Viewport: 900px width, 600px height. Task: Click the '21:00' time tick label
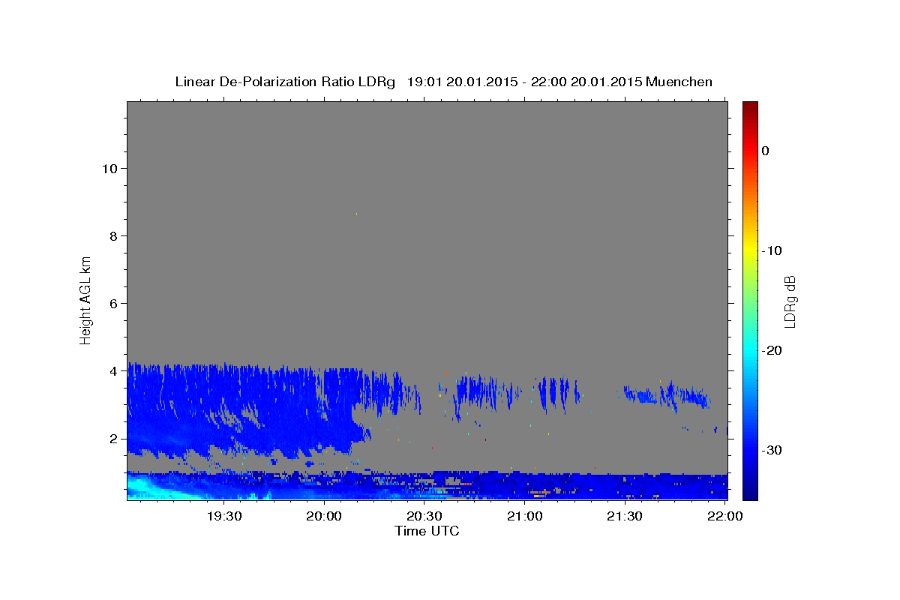(524, 517)
